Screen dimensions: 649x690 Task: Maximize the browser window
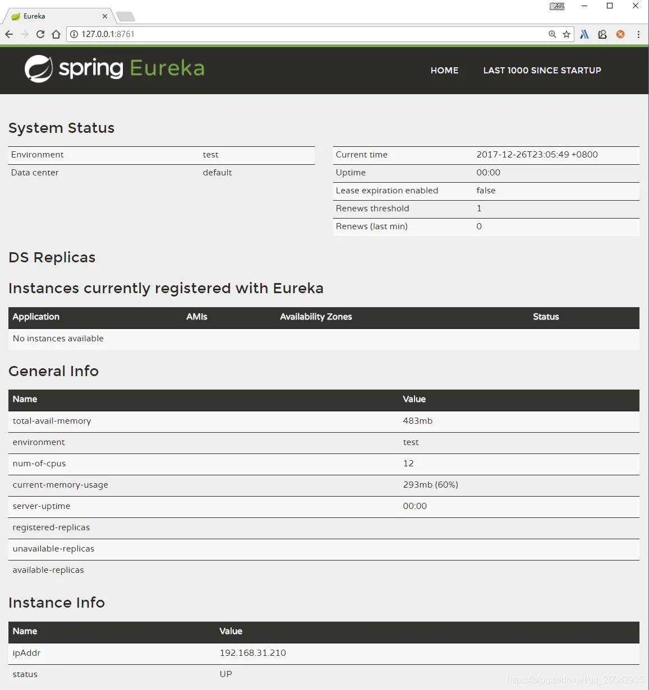point(610,6)
